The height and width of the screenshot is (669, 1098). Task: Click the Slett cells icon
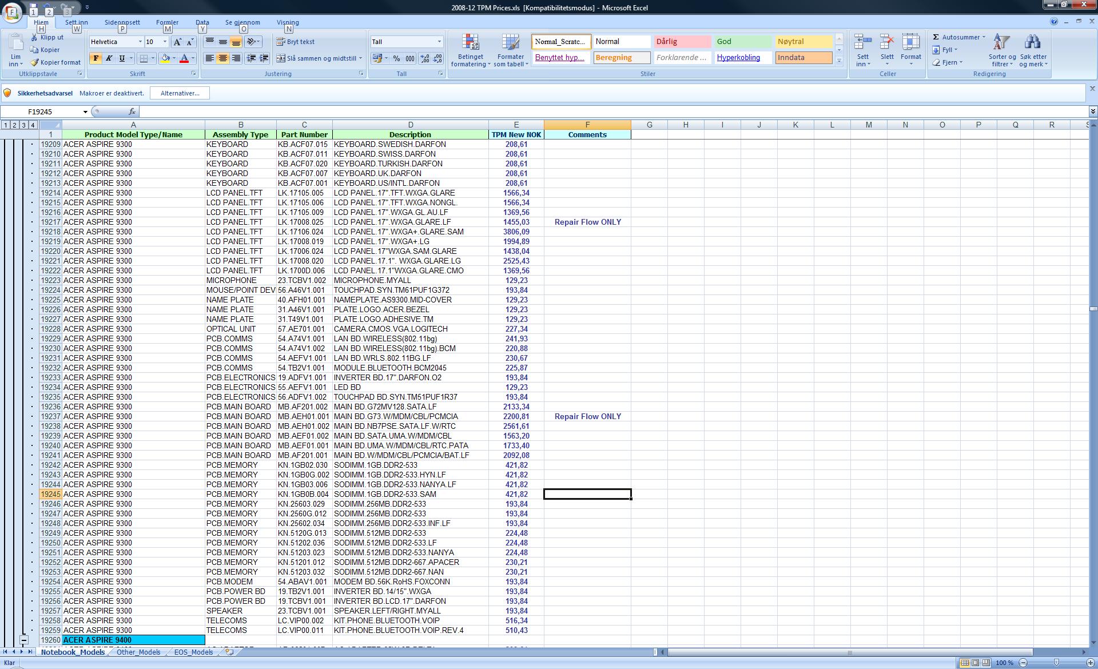[x=887, y=42]
